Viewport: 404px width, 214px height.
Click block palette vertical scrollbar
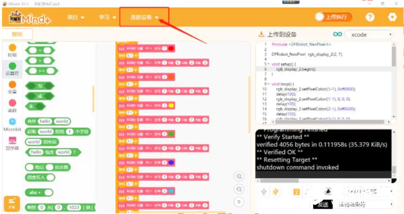93,99
